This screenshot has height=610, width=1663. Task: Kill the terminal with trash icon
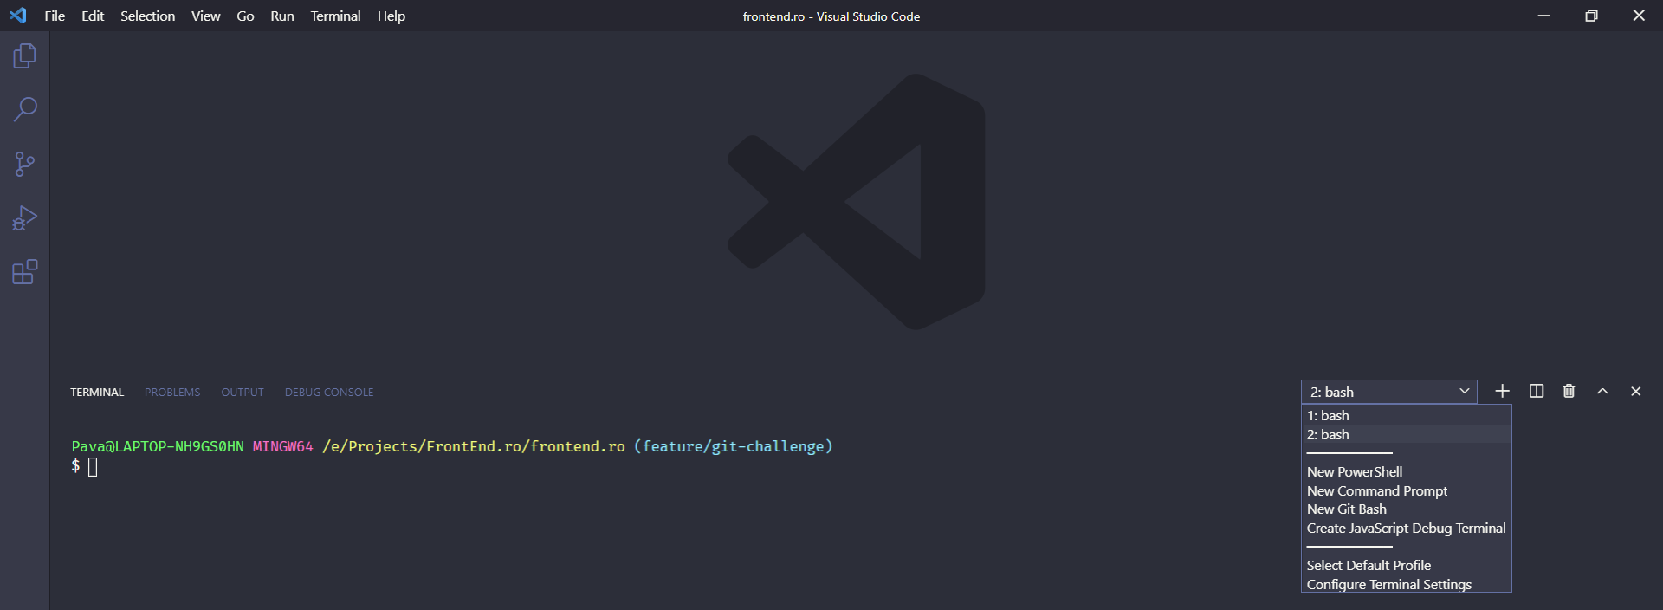click(1569, 392)
